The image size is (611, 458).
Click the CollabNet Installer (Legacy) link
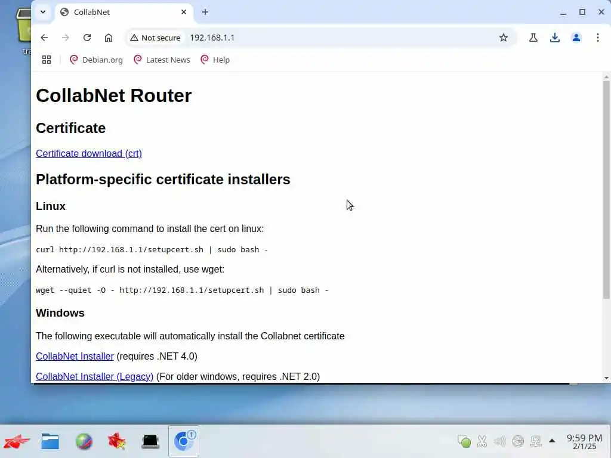click(95, 377)
